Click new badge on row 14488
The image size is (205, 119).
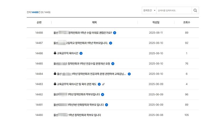pyautogui.click(x=115, y=33)
